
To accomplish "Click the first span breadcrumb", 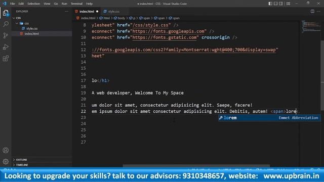I will point(146,18).
